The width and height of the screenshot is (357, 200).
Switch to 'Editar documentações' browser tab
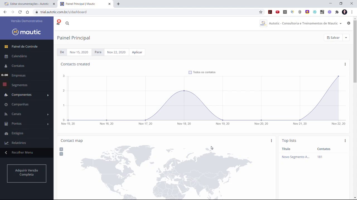click(29, 4)
